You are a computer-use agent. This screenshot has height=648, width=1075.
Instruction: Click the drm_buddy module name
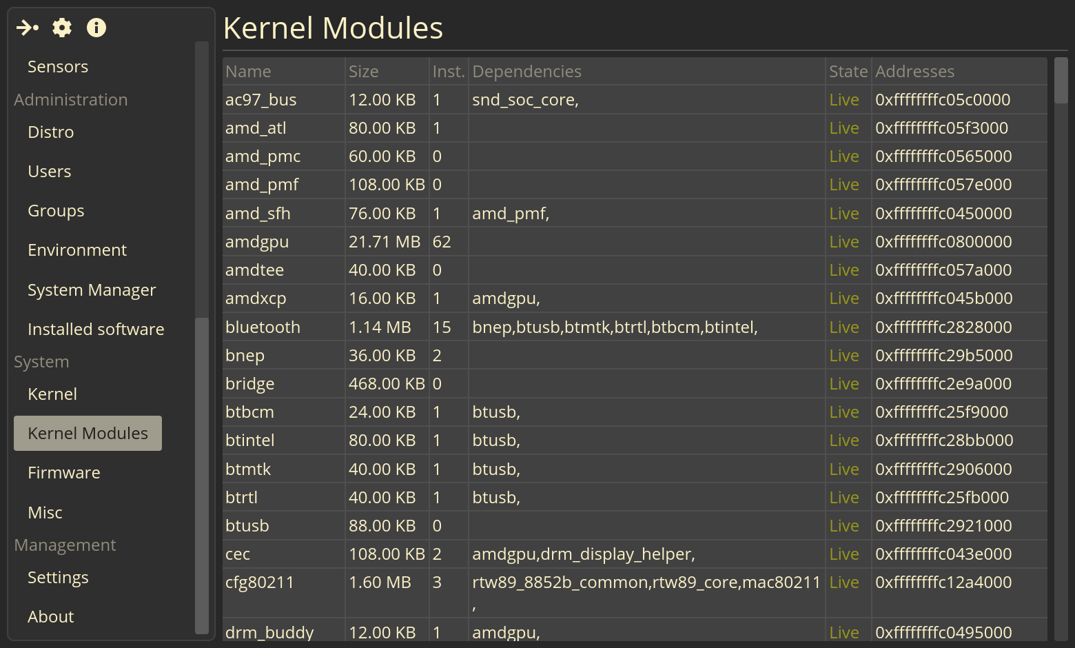[269, 633]
